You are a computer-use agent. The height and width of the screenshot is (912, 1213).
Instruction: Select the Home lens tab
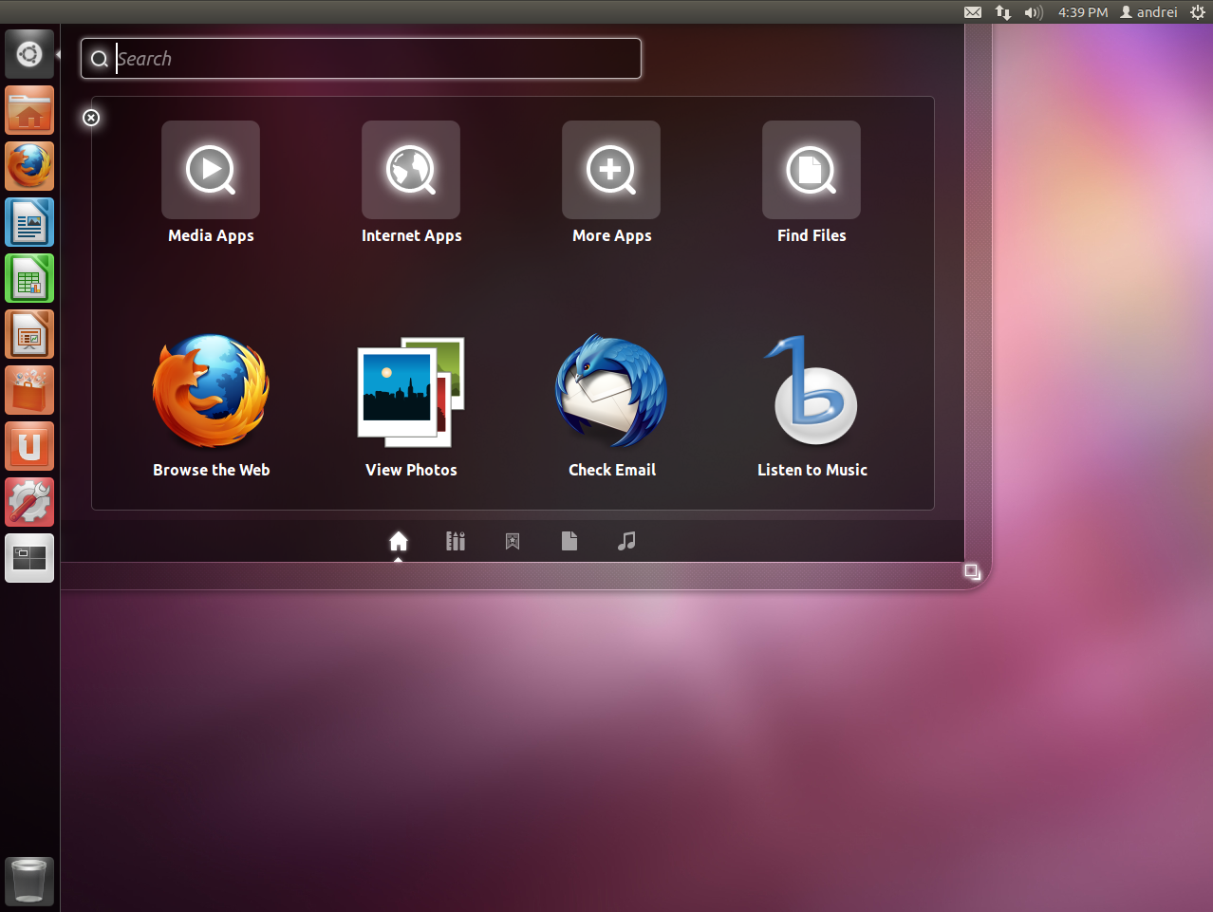399,541
